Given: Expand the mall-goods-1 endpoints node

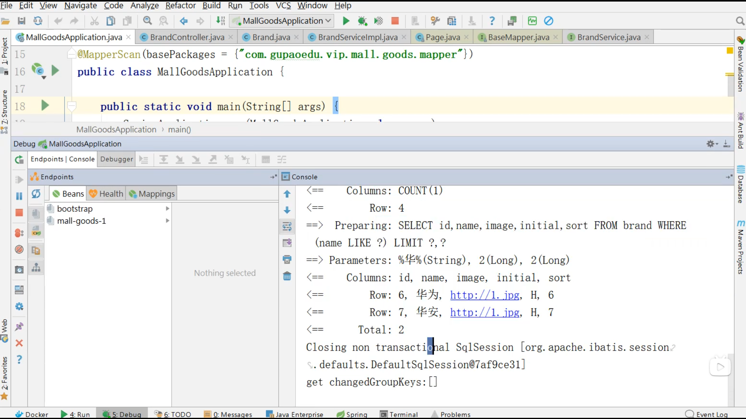Looking at the screenshot, I should [167, 221].
